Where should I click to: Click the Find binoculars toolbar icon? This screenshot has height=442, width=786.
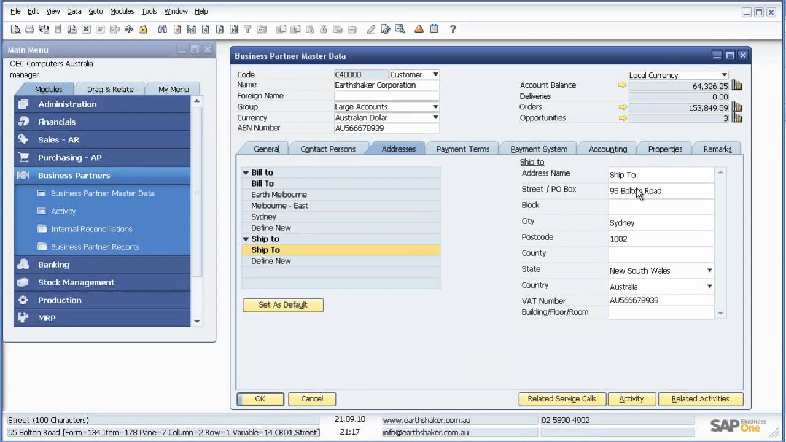click(162, 29)
